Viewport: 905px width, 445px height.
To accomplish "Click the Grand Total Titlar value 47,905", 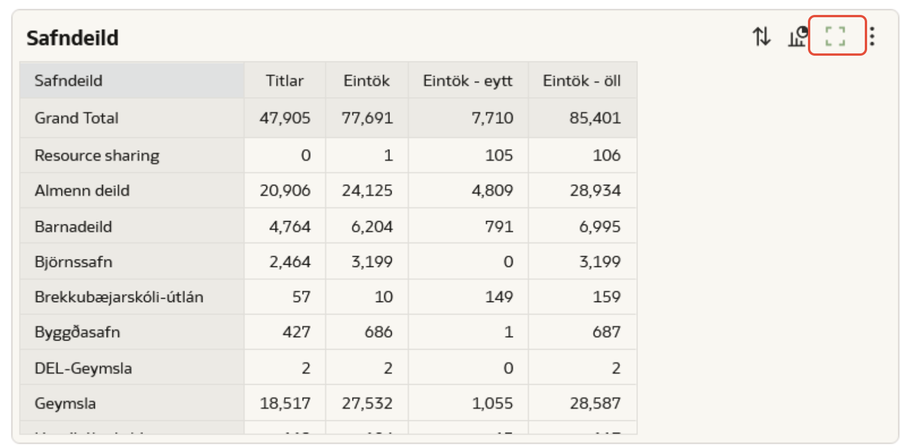I will click(285, 118).
